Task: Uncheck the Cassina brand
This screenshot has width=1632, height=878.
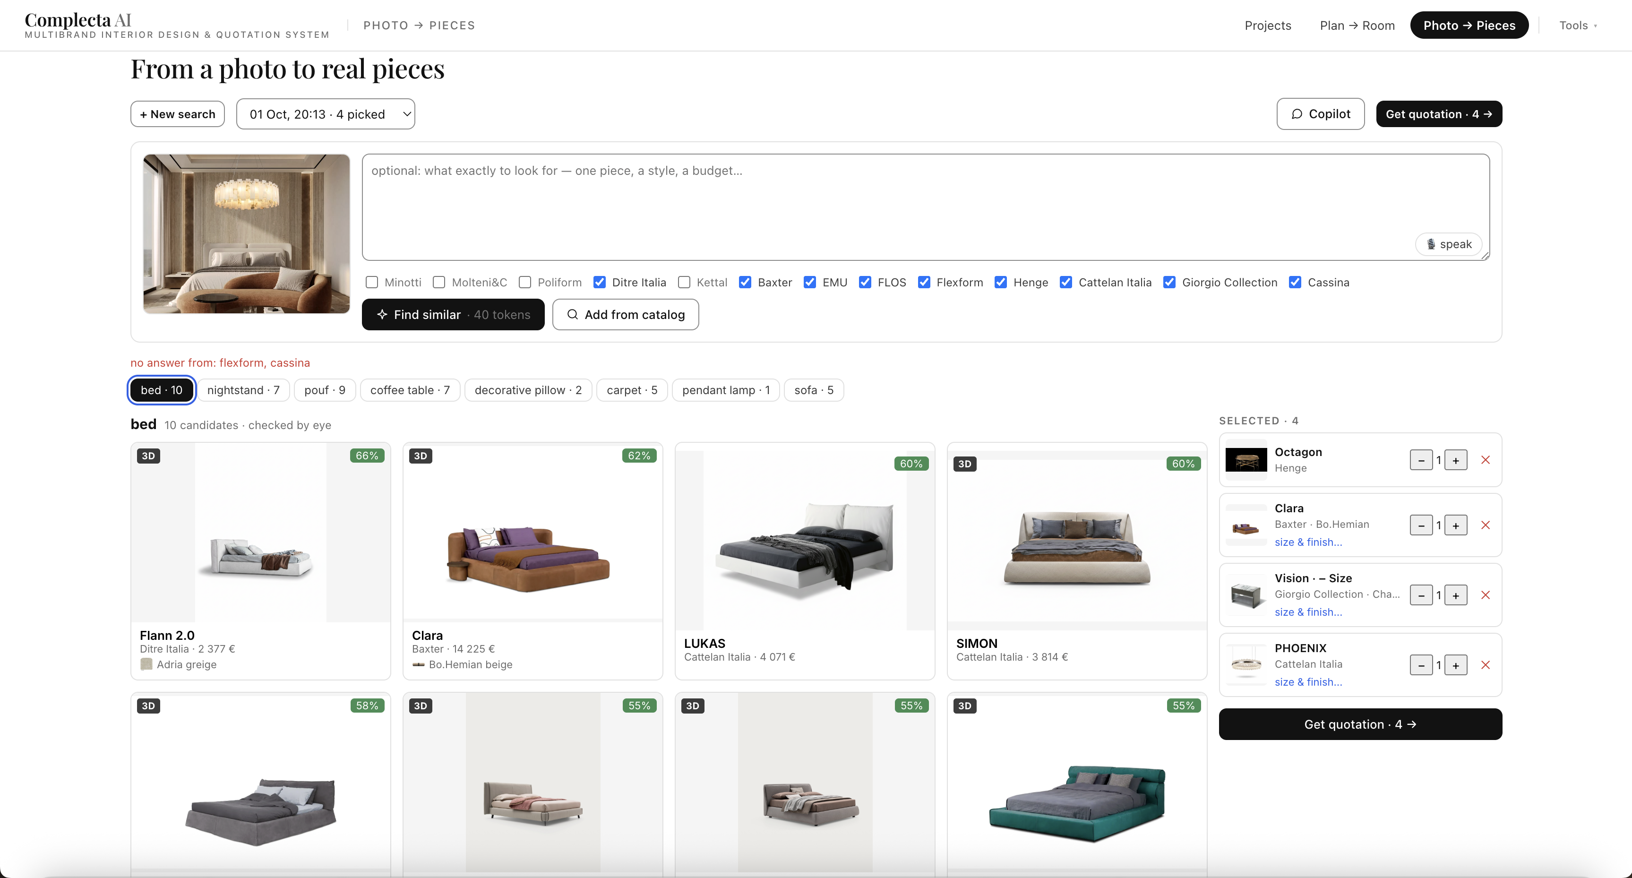Action: [x=1295, y=283]
